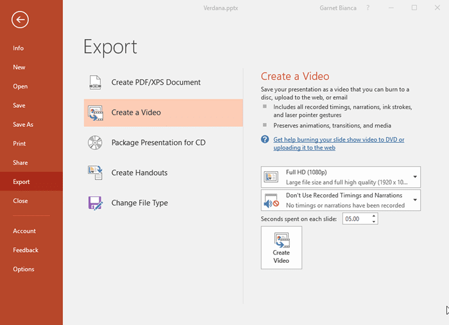Select Package Presentation for CD option
This screenshot has height=325, width=449.
[163, 143]
